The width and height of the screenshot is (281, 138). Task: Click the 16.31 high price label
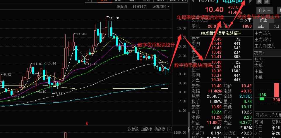pos(115,18)
